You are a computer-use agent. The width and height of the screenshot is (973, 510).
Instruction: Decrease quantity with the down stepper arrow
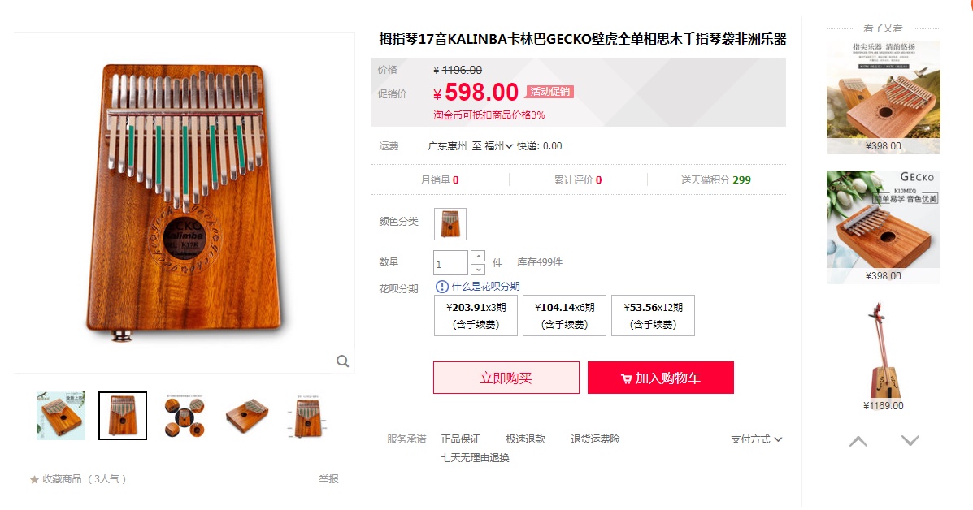click(478, 270)
